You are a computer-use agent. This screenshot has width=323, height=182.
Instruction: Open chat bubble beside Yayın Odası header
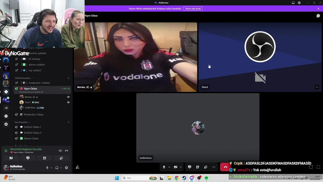(318, 16)
